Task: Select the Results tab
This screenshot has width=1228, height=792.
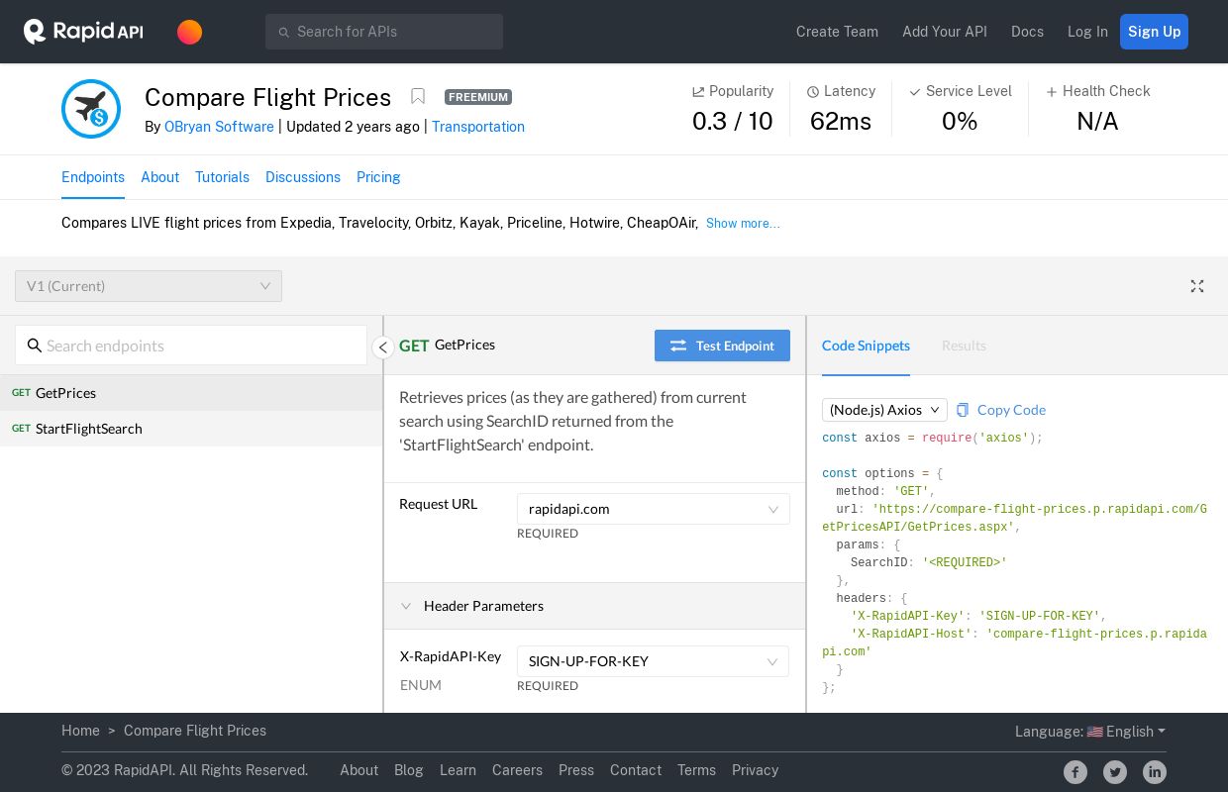Action: [964, 346]
